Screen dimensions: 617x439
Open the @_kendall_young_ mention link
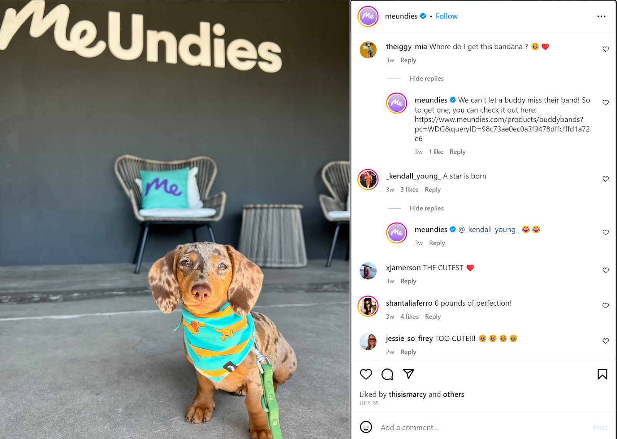[x=489, y=230]
